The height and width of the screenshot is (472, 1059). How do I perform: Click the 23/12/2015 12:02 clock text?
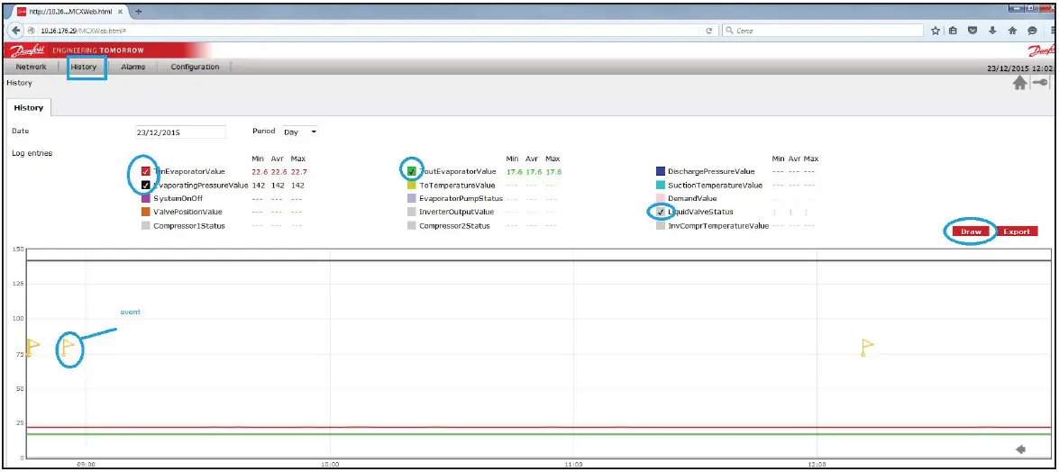[x=1020, y=68]
